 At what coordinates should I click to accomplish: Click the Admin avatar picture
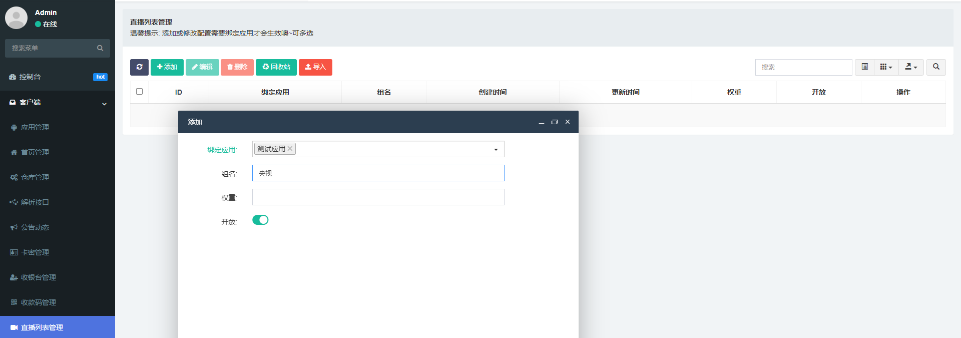point(16,18)
